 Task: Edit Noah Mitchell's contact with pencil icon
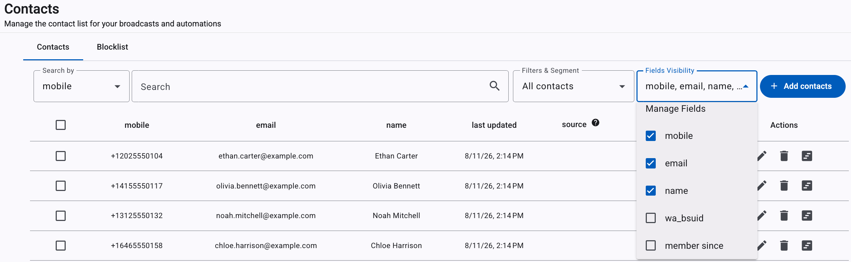click(x=762, y=216)
